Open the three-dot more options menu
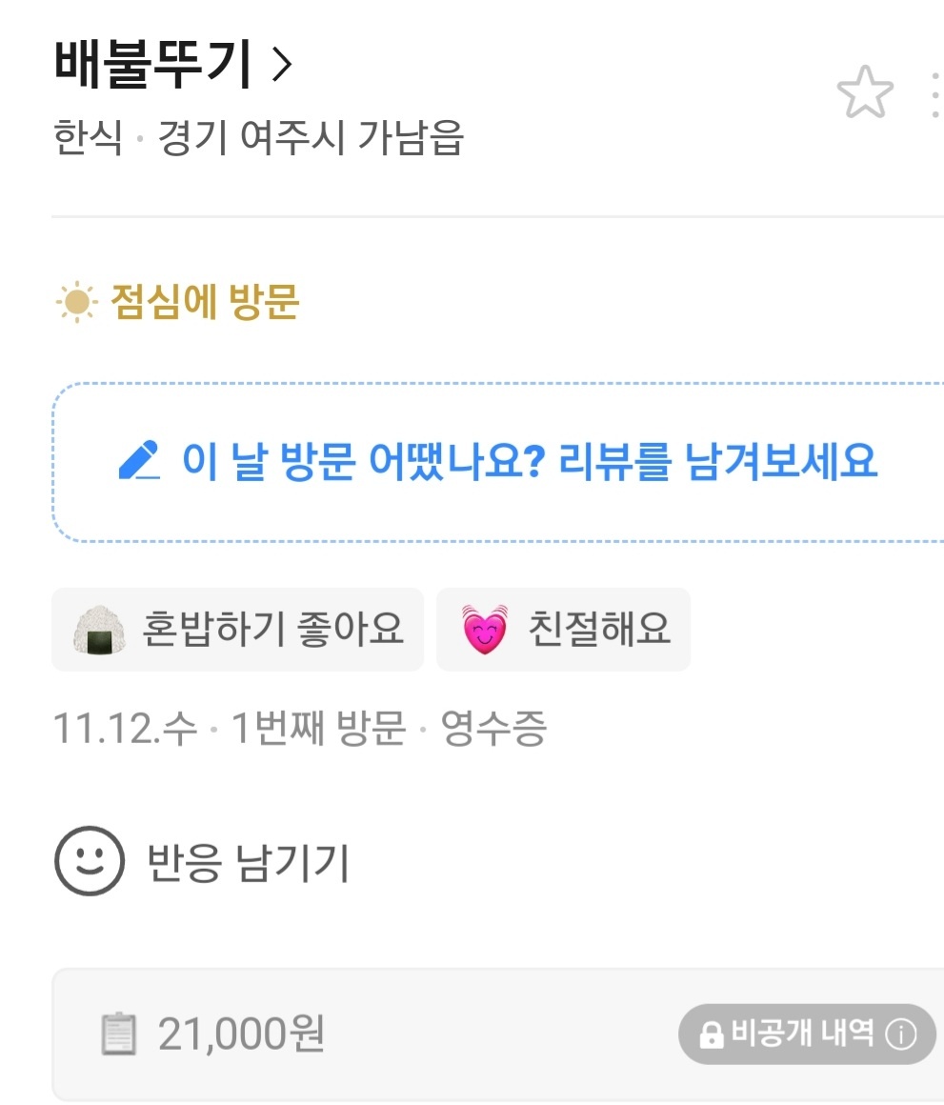Image resolution: width=944 pixels, height=1105 pixels. pos(934,94)
